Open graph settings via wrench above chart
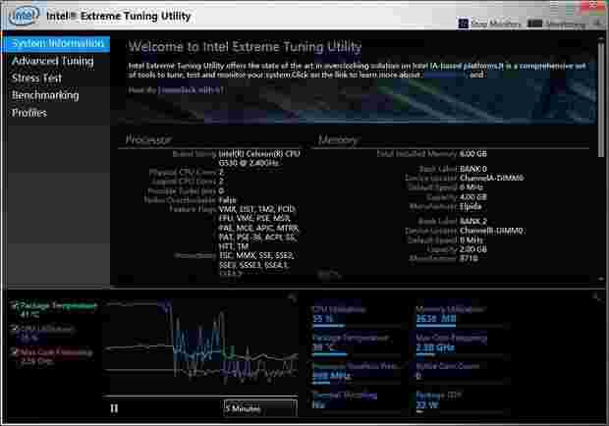Viewport: 609px width, 426px height. [x=293, y=298]
